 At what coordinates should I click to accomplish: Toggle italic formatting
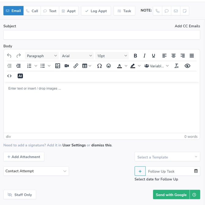tap(144, 56)
